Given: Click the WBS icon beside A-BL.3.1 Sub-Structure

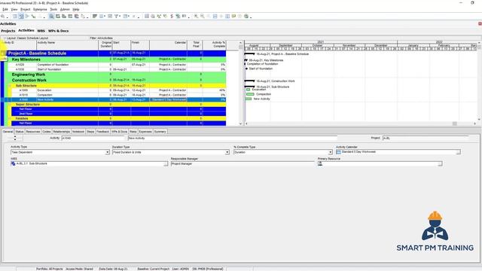Looking at the screenshot, I should (13, 164).
